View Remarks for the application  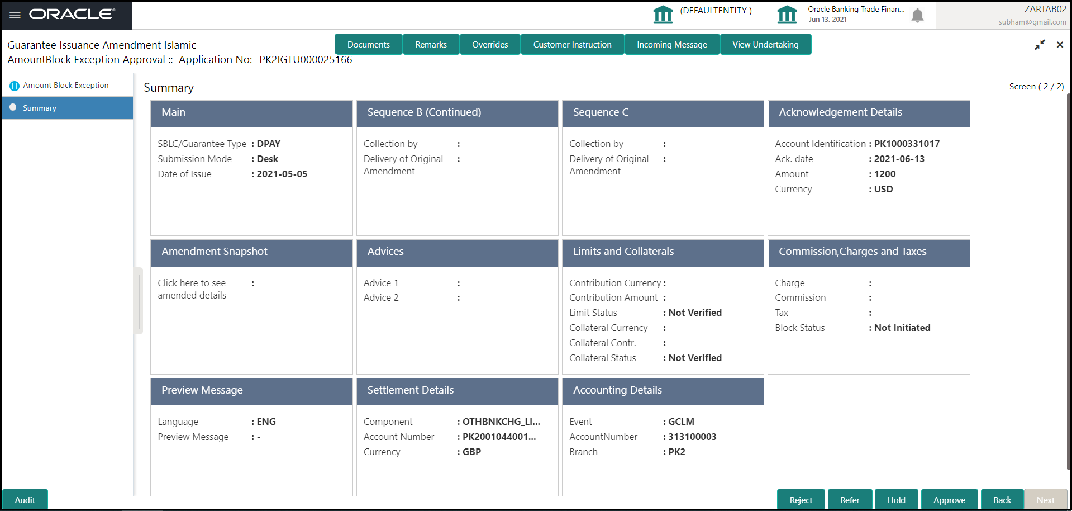click(431, 44)
